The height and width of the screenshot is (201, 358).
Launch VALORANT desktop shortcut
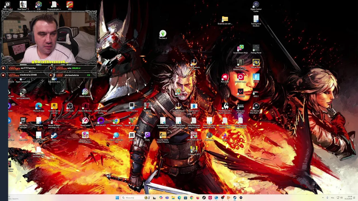[x=241, y=93]
